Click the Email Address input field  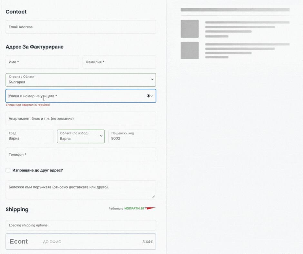[x=81, y=27]
